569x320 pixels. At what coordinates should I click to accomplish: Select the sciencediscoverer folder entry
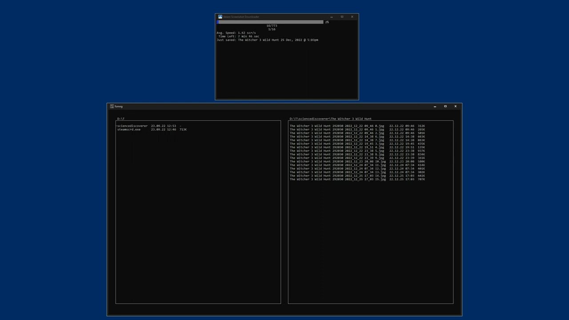pos(132,126)
